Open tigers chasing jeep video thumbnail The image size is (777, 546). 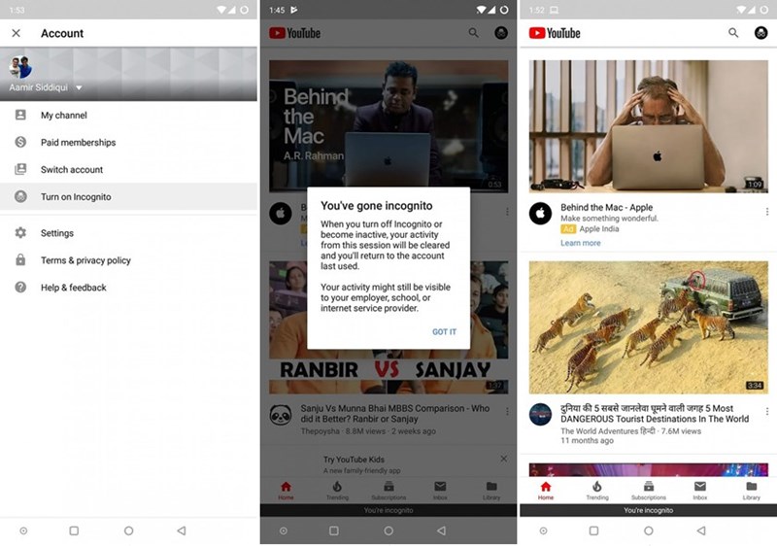coord(649,327)
